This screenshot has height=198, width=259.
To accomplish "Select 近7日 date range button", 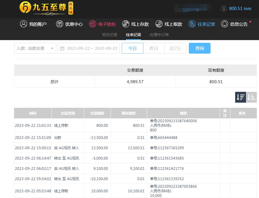I will click(x=175, y=48).
